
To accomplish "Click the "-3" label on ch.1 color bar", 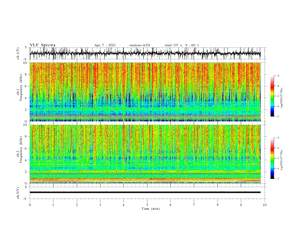I will pos(277,76).
